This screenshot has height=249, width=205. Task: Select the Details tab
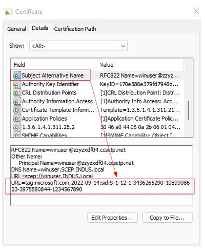pyautogui.click(x=40, y=28)
